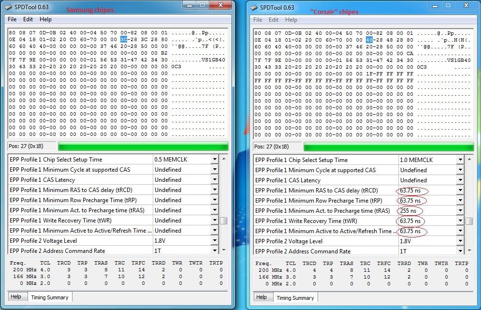Click hex byte B2 in left hex dump
This screenshot has height=310, width=481.
click(164, 53)
